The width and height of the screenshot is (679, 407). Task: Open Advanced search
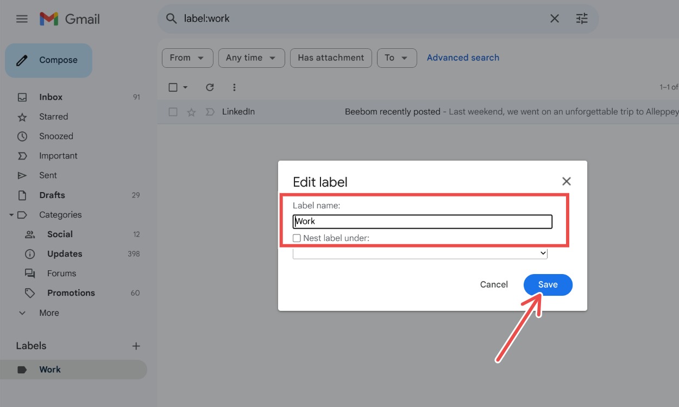[x=463, y=58]
